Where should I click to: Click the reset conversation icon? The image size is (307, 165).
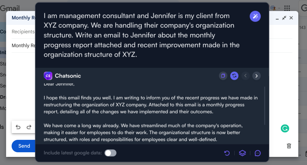pyautogui.click(x=227, y=153)
